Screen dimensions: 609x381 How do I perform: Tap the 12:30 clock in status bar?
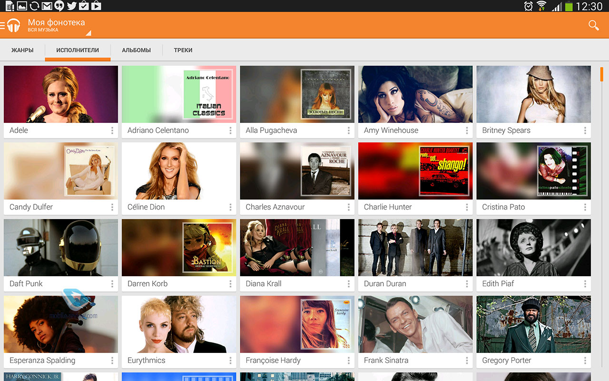pyautogui.click(x=589, y=6)
